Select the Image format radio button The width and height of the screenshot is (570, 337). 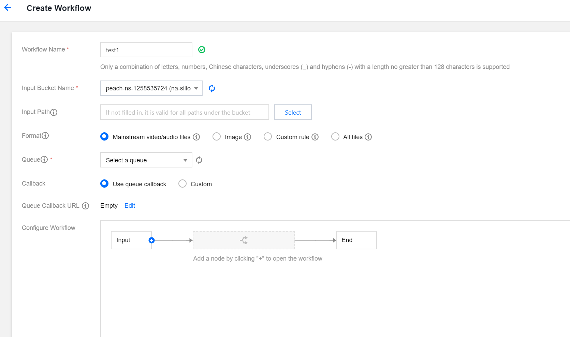point(217,137)
